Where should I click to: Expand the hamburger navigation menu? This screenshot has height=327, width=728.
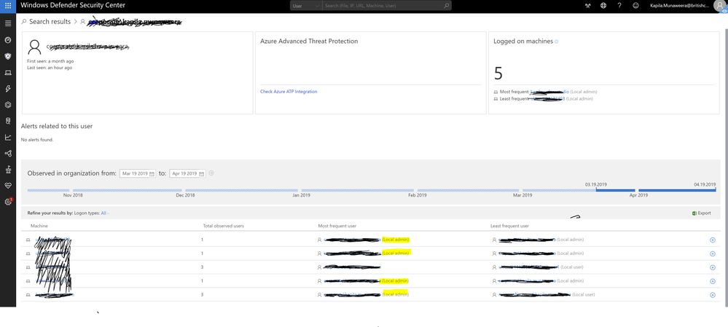pyautogui.click(x=8, y=23)
